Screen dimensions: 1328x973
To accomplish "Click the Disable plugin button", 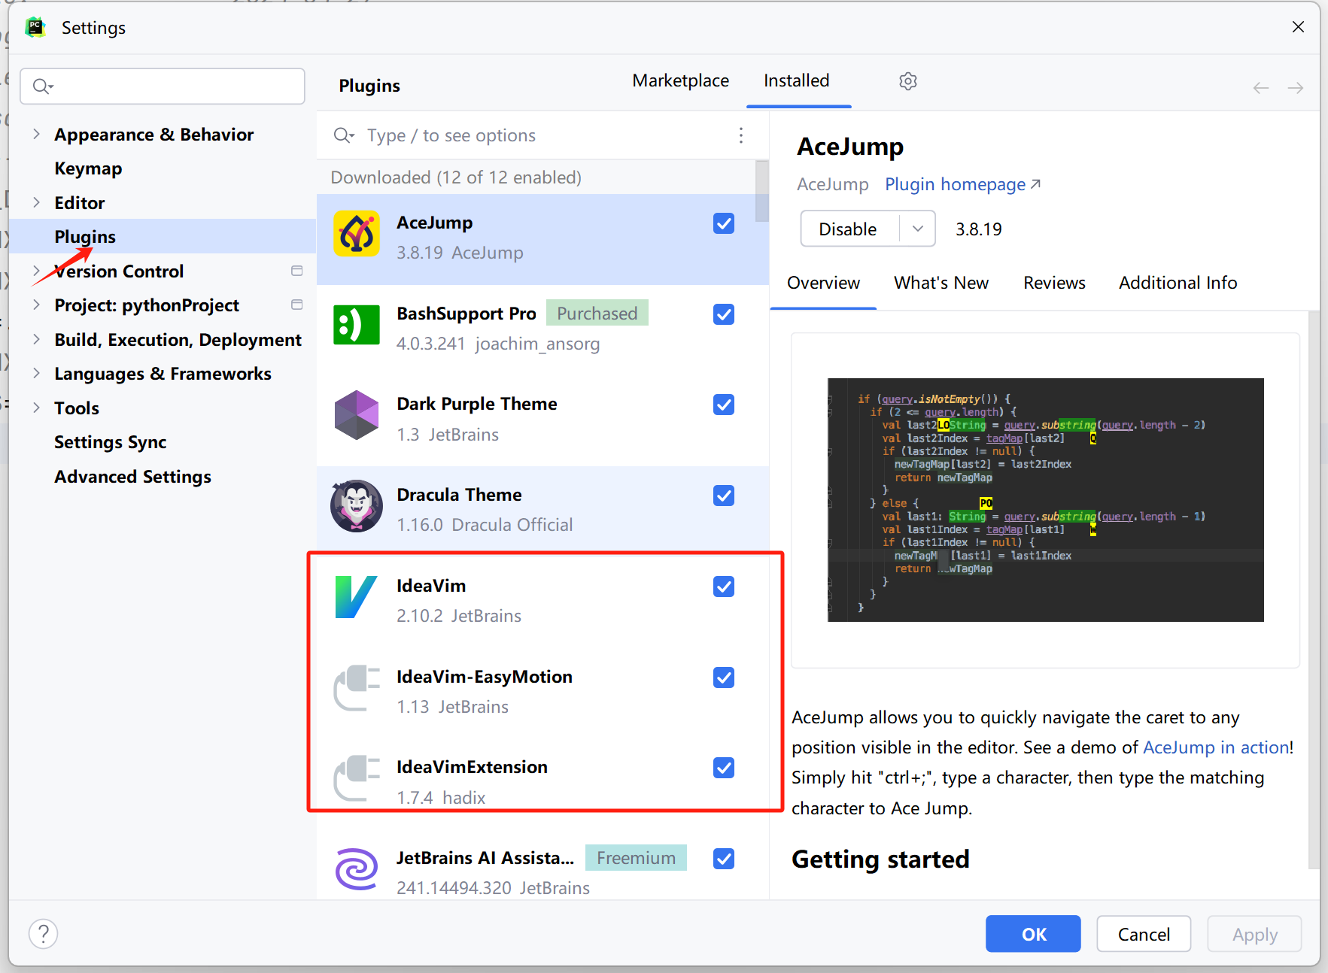I will pyautogui.click(x=849, y=229).
